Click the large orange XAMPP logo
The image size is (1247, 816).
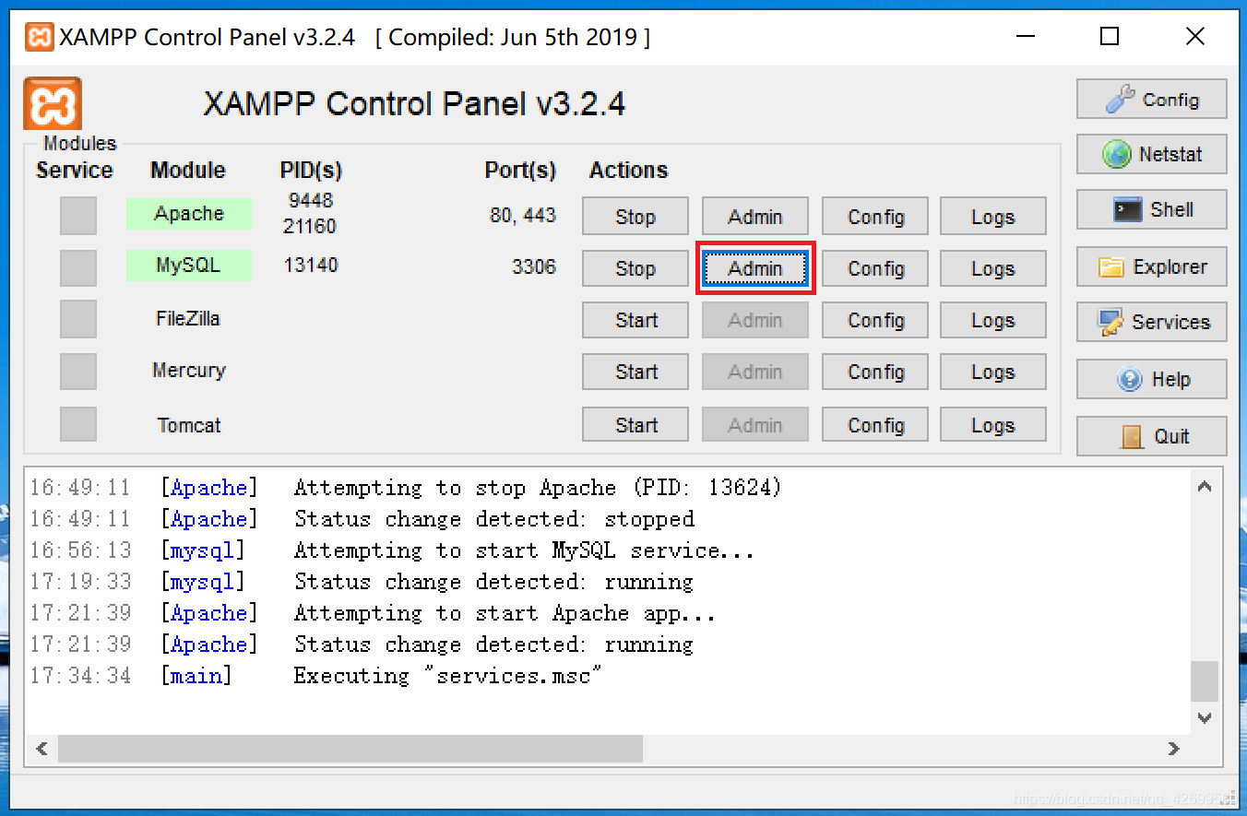pyautogui.click(x=53, y=103)
